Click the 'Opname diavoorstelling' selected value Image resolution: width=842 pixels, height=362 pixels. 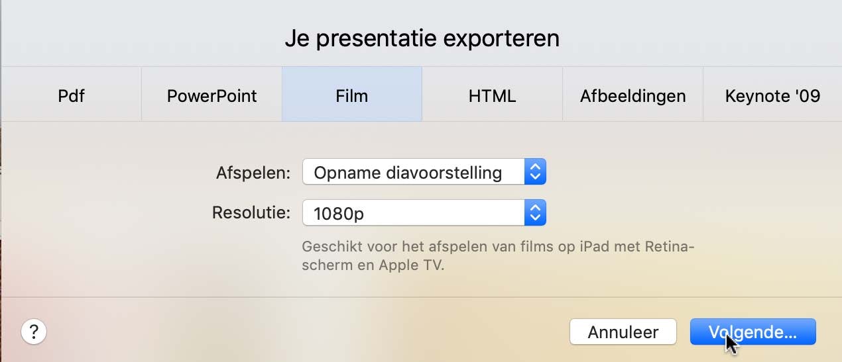pyautogui.click(x=407, y=173)
